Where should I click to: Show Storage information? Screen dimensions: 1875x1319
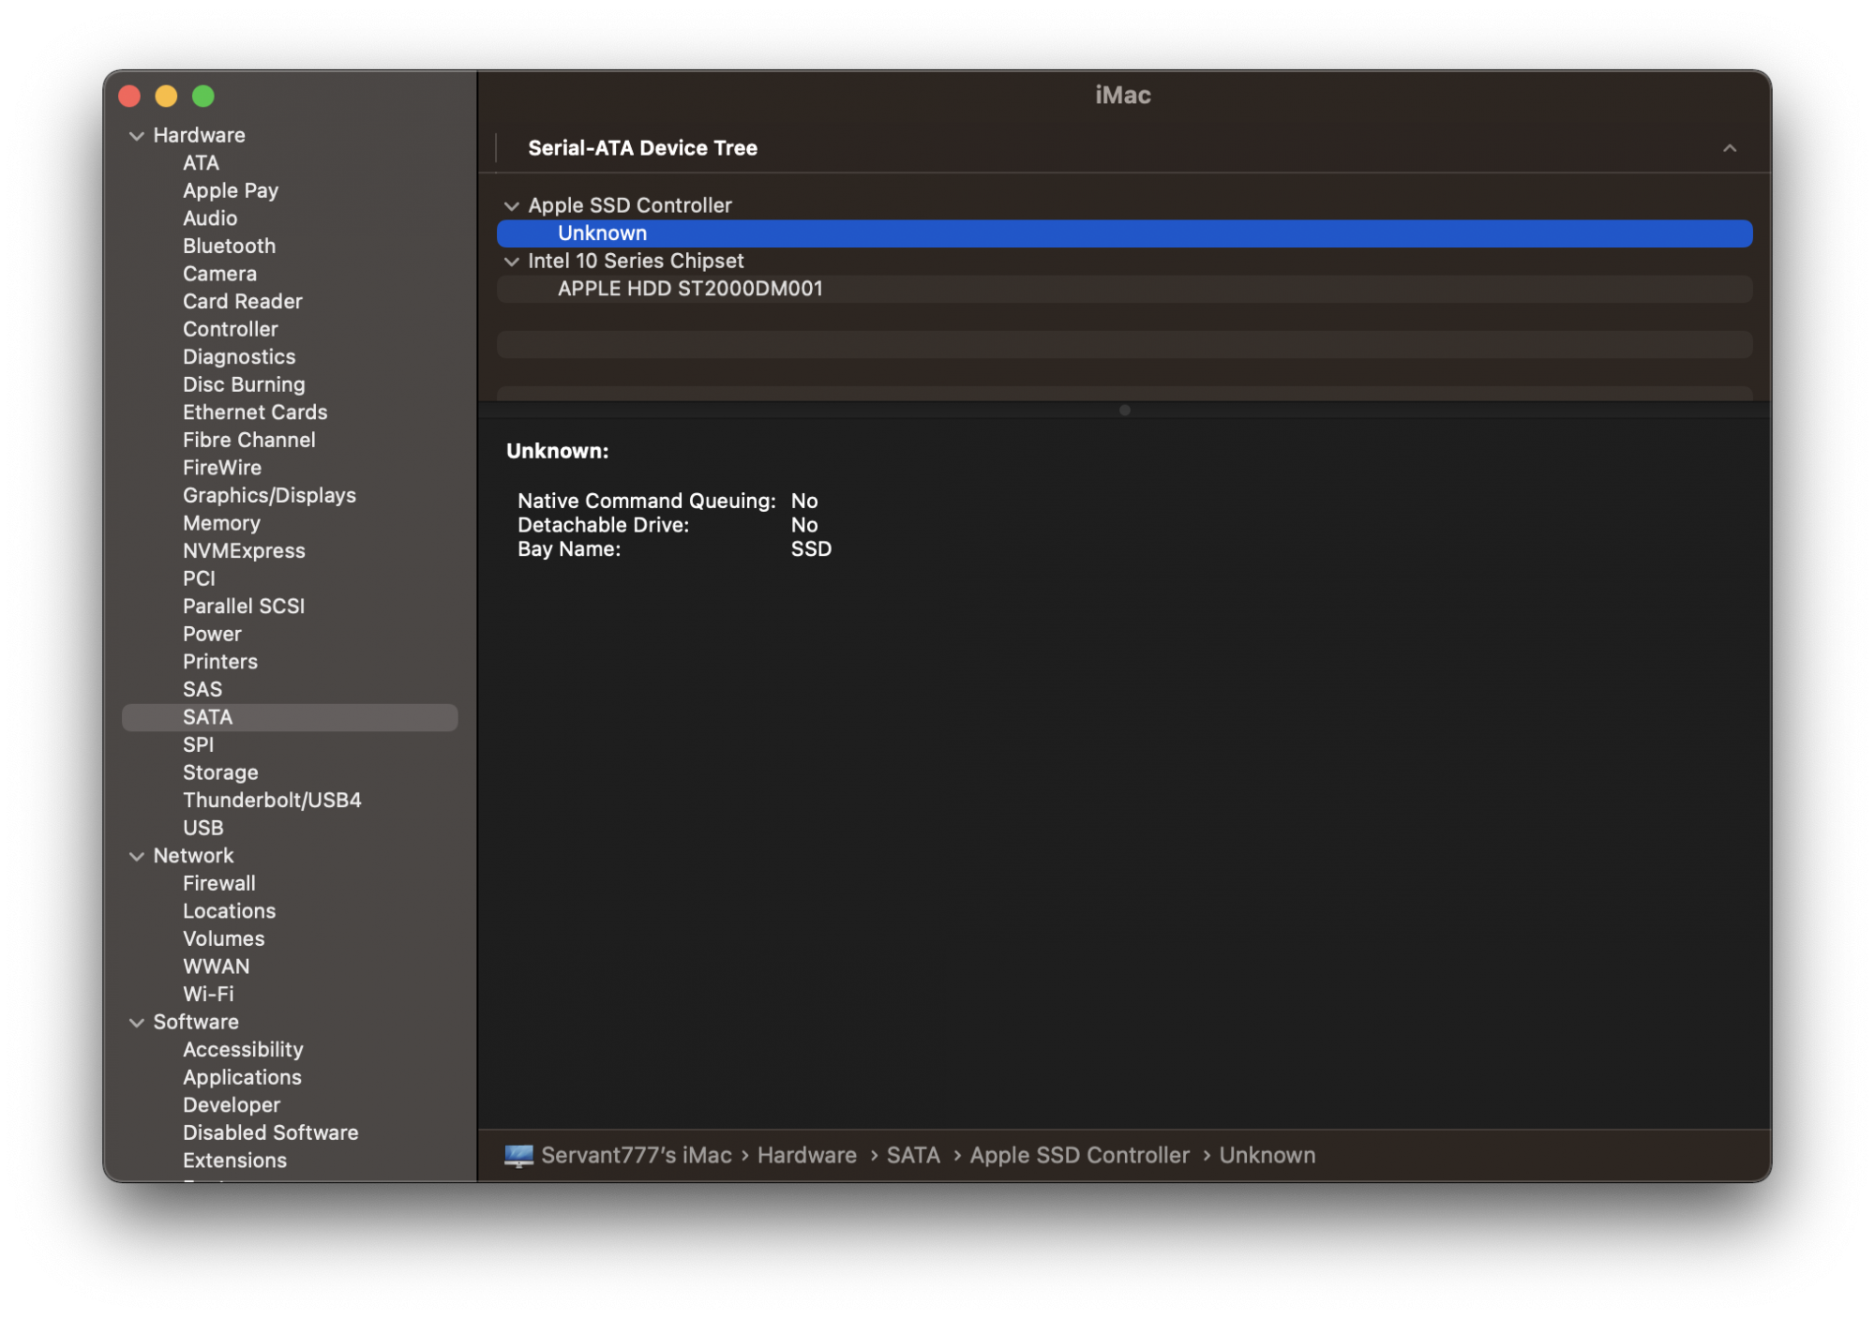220,772
